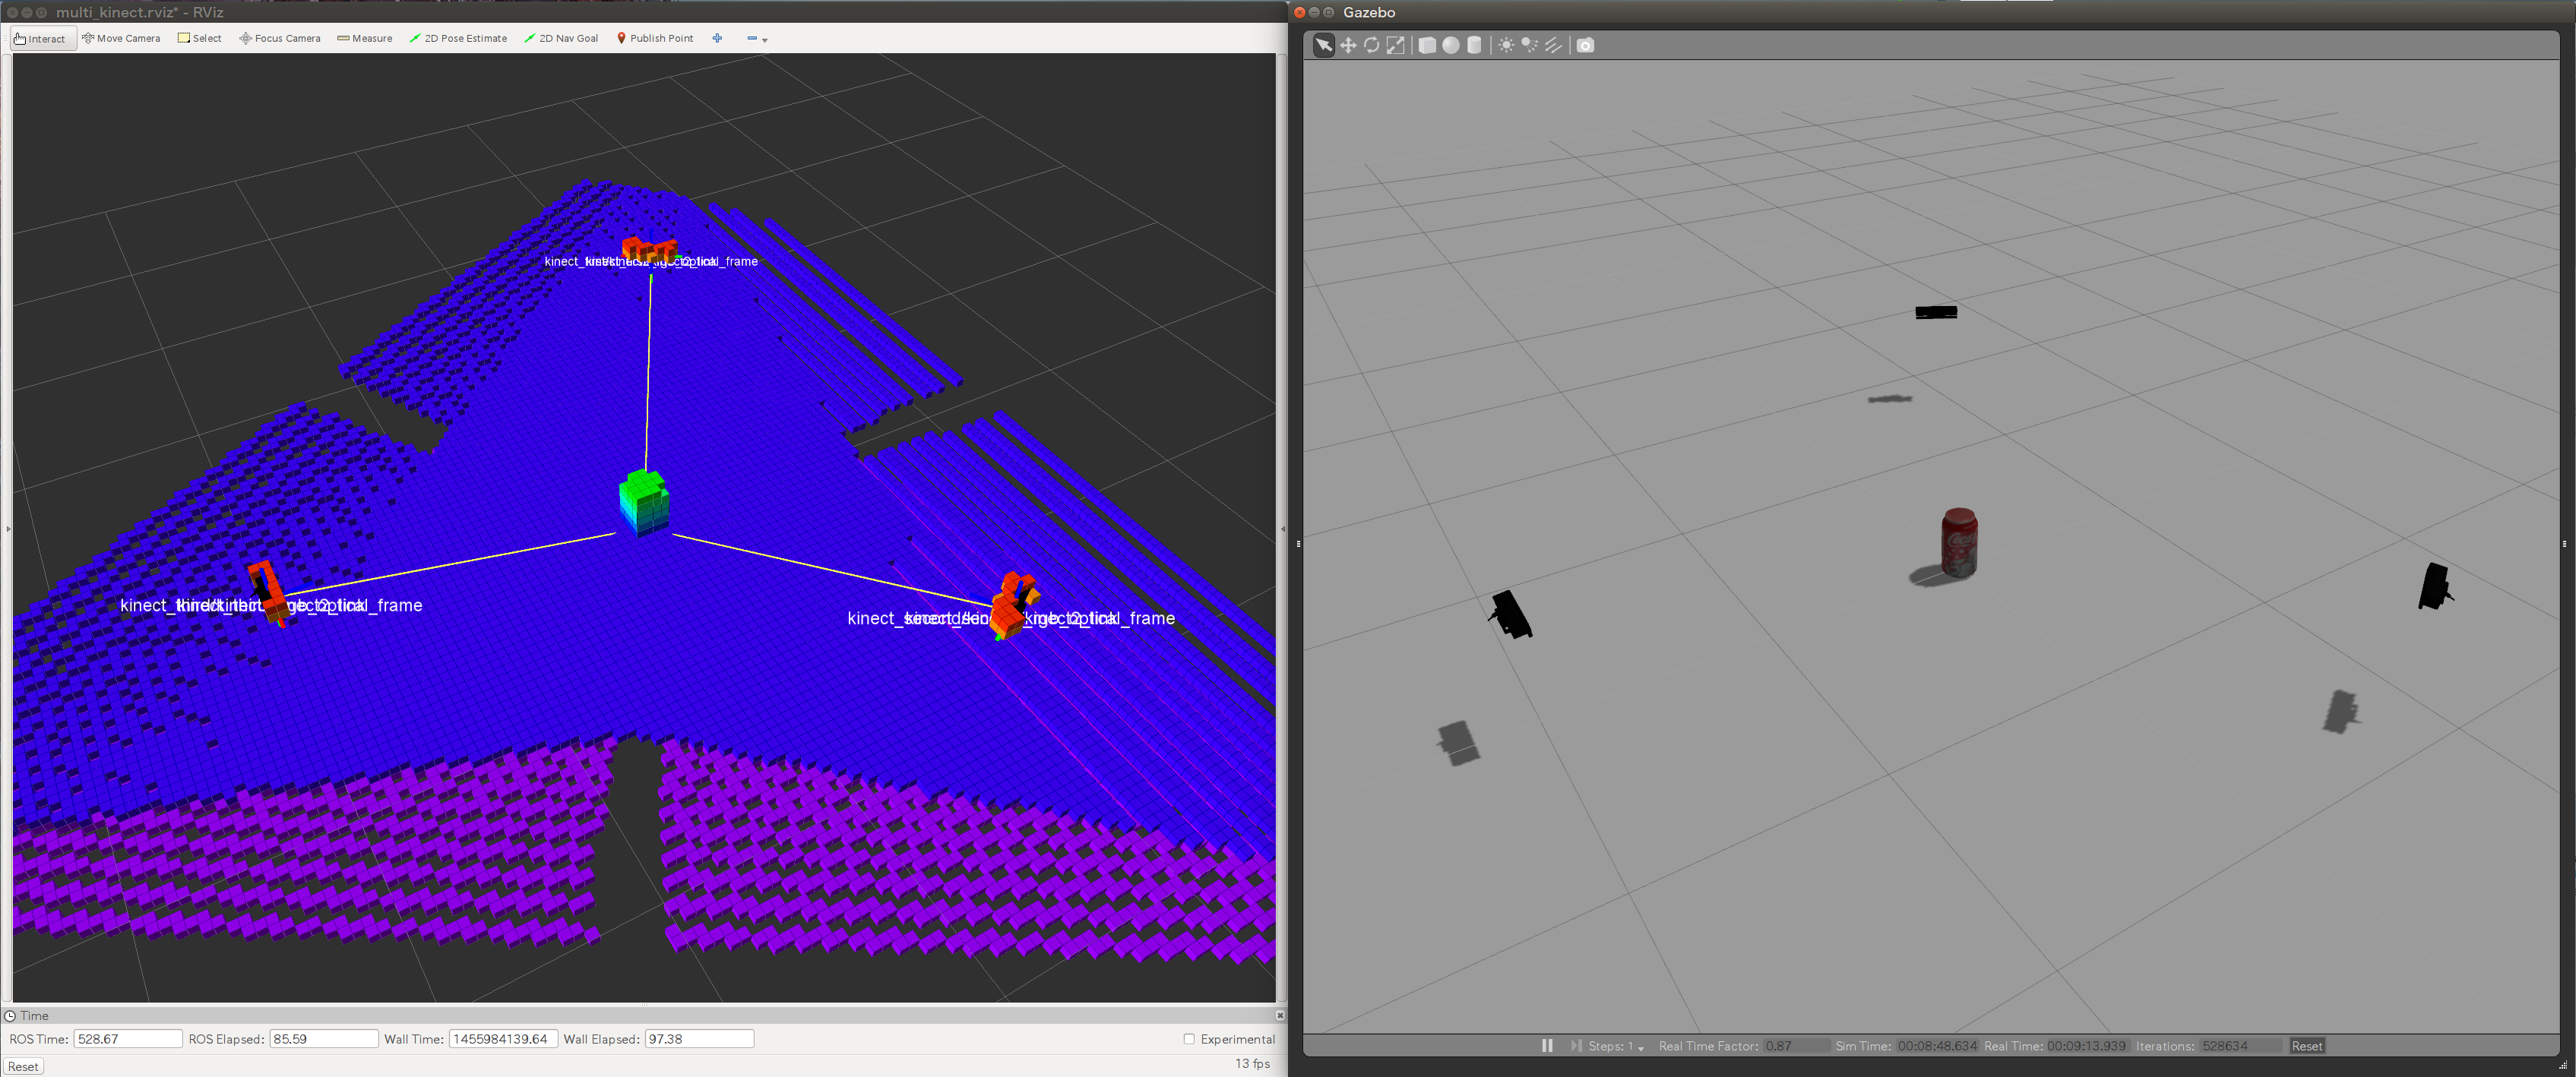Screen dimensions: 2576x1077
Task: Insert a box shape in Gazebo
Action: tap(1427, 45)
